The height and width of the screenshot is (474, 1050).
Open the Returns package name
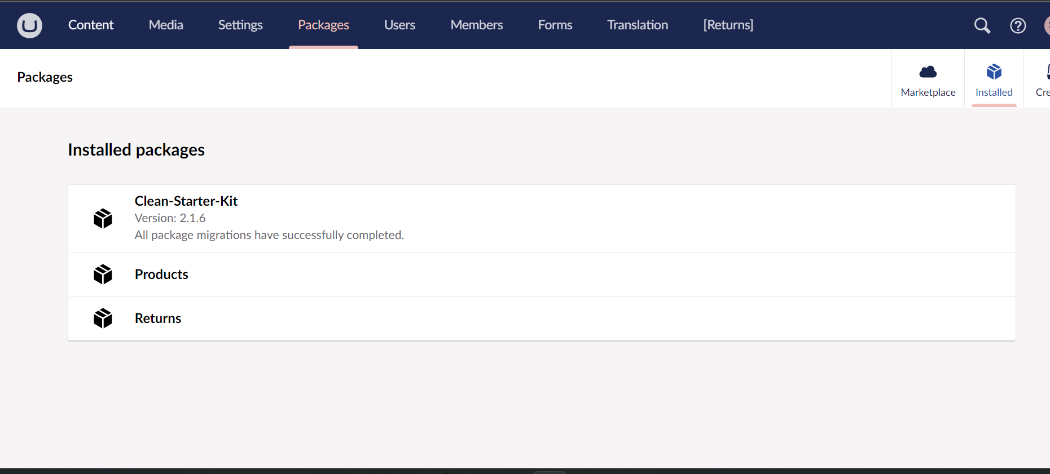158,318
